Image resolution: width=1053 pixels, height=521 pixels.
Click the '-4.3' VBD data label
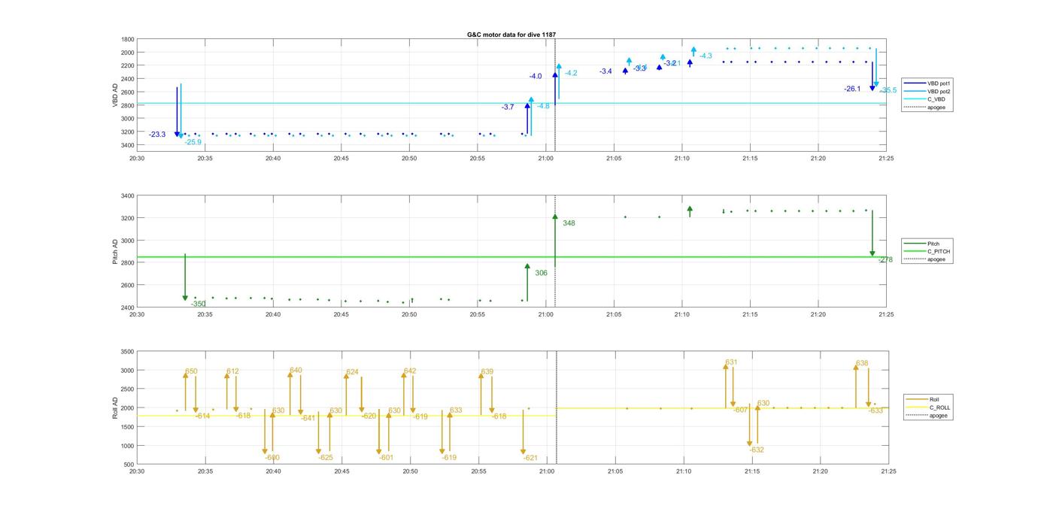point(706,56)
